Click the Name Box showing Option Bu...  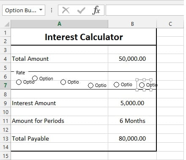point(24,10)
